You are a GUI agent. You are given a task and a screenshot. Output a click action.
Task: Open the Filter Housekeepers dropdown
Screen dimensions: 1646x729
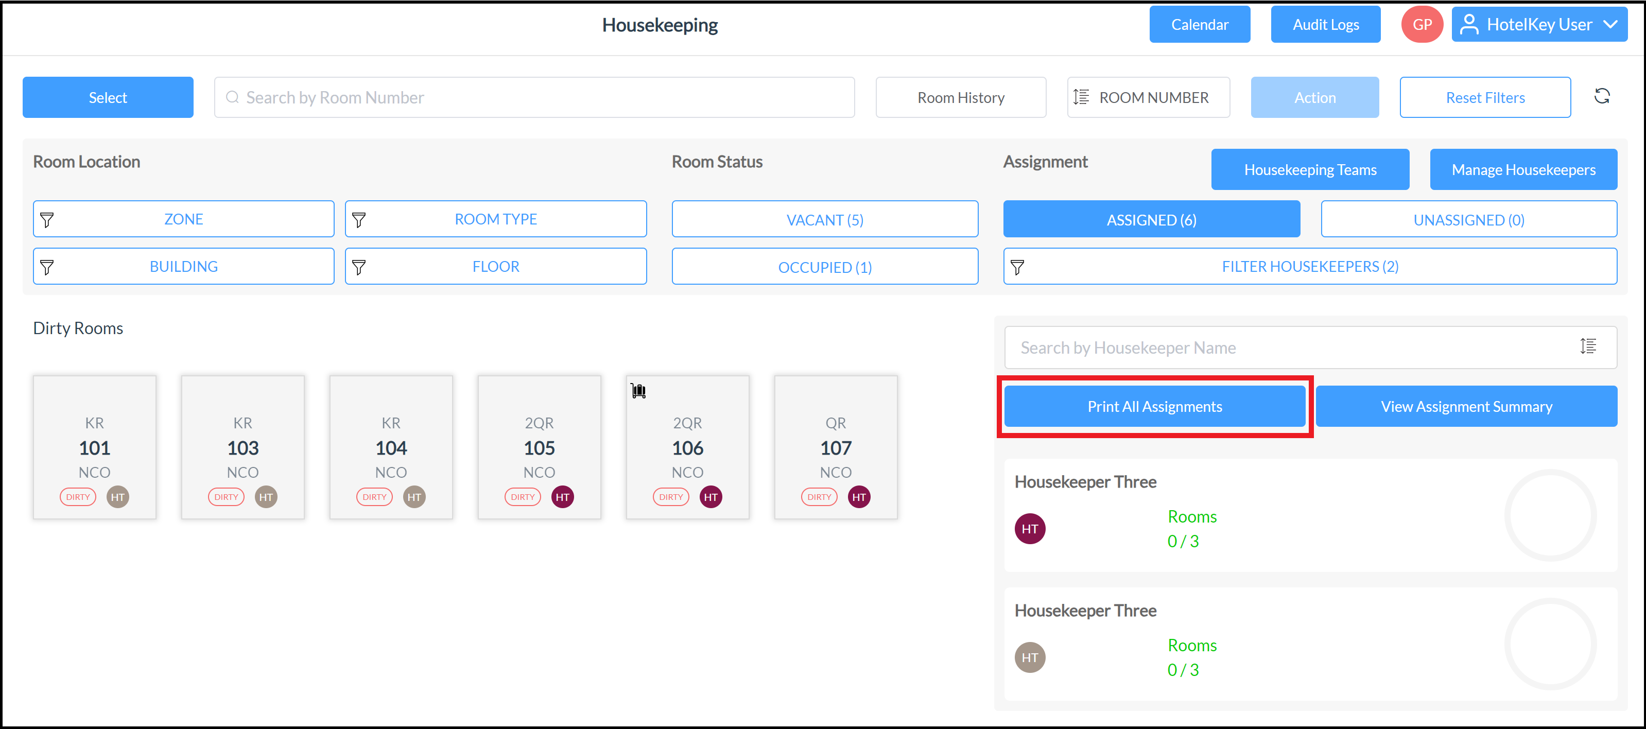[1310, 267]
